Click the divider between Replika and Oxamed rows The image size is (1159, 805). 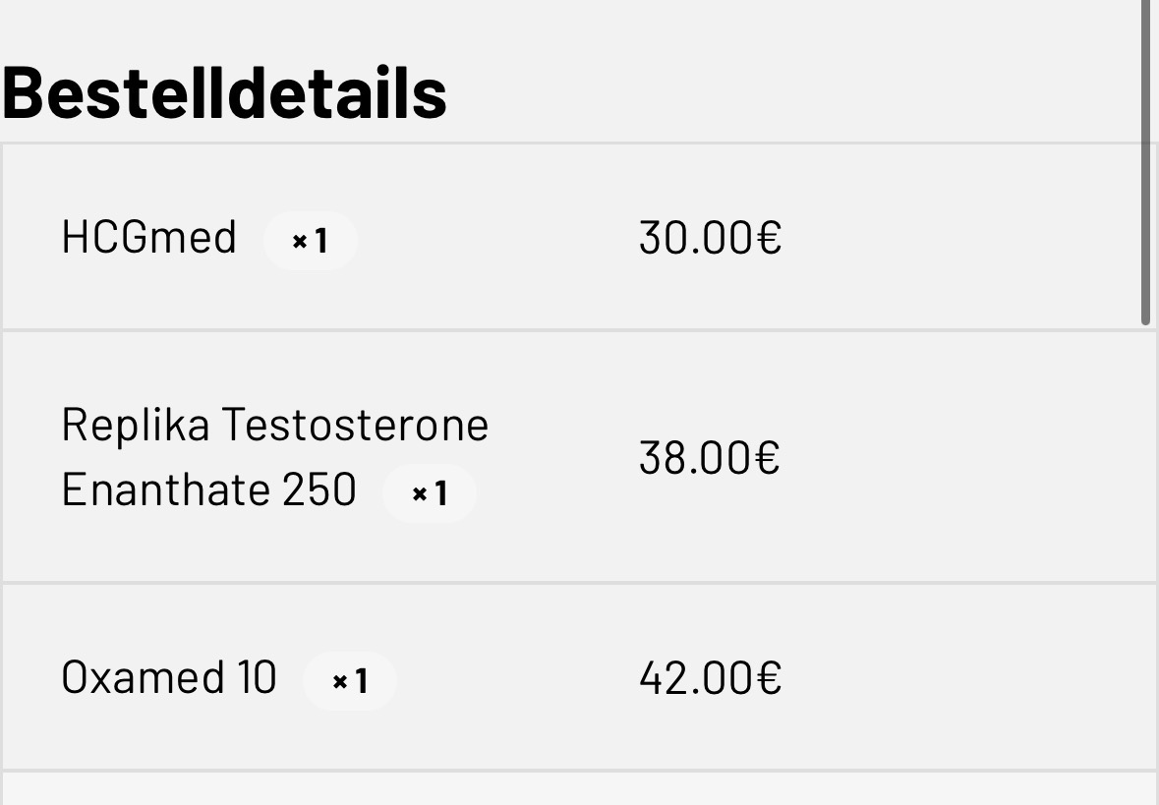[579, 583]
